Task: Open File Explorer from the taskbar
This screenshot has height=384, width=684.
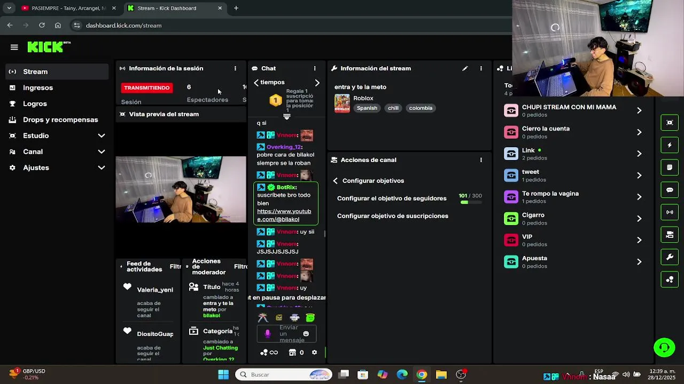Action: [x=441, y=374]
